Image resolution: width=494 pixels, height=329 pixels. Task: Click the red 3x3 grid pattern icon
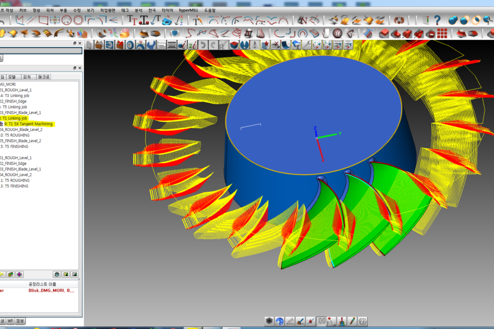(x=442, y=33)
